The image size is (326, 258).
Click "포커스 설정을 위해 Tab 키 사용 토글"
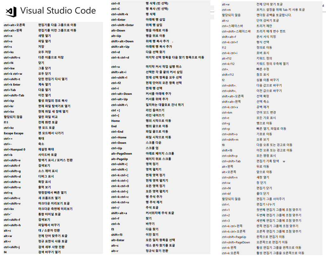tap(281, 10)
